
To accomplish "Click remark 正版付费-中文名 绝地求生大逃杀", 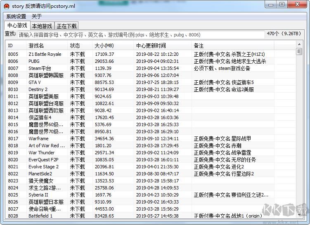I will 230,61.
